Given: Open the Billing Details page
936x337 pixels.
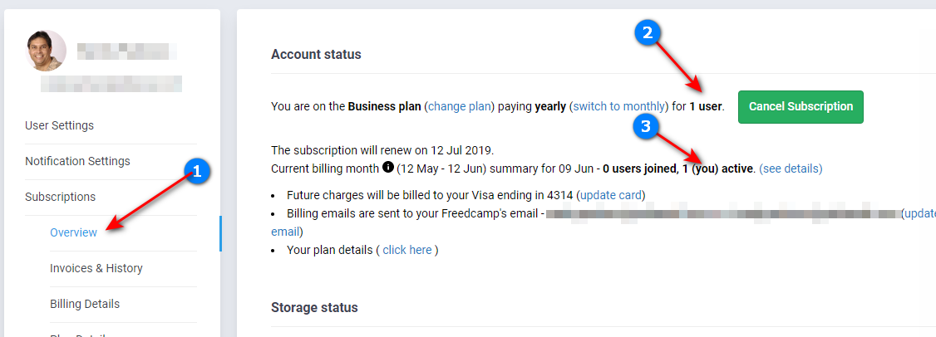Looking at the screenshot, I should (85, 304).
